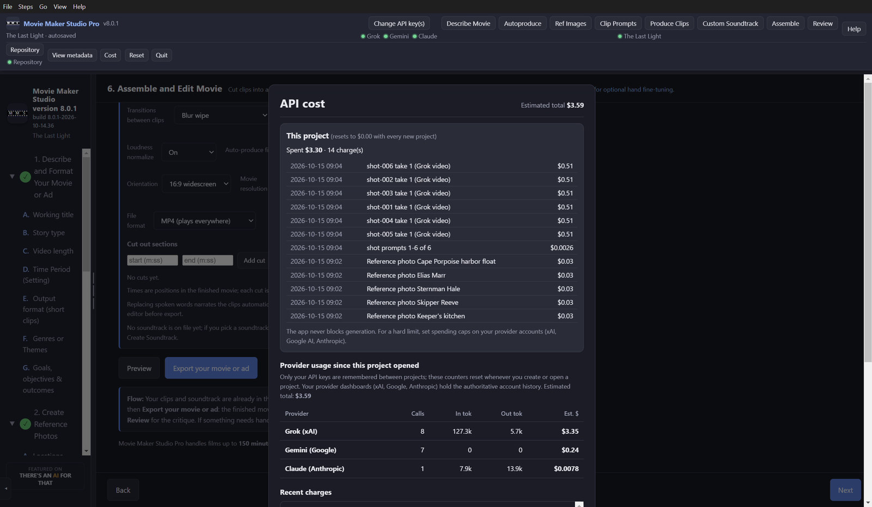
Task: Click the Help button at top right
Action: (854, 29)
